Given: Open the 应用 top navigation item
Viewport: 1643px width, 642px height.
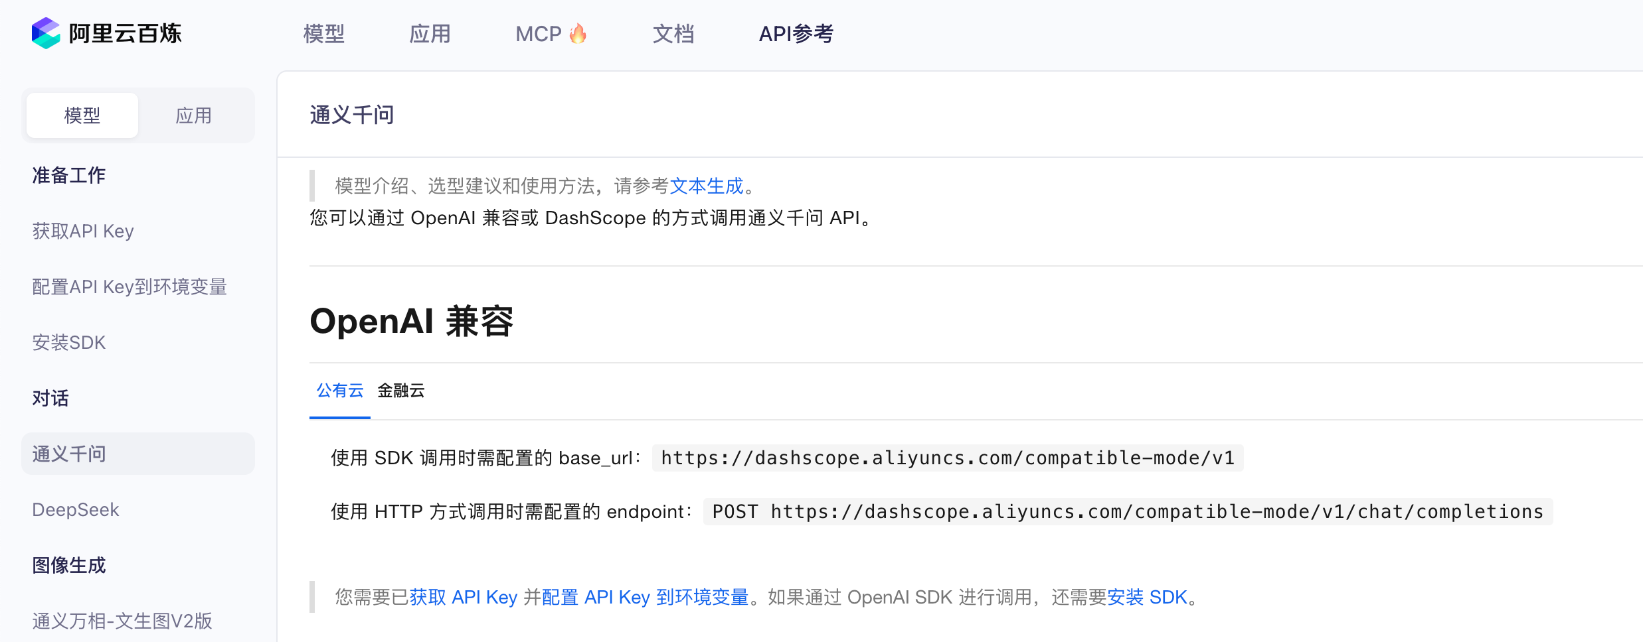Looking at the screenshot, I should (x=430, y=34).
